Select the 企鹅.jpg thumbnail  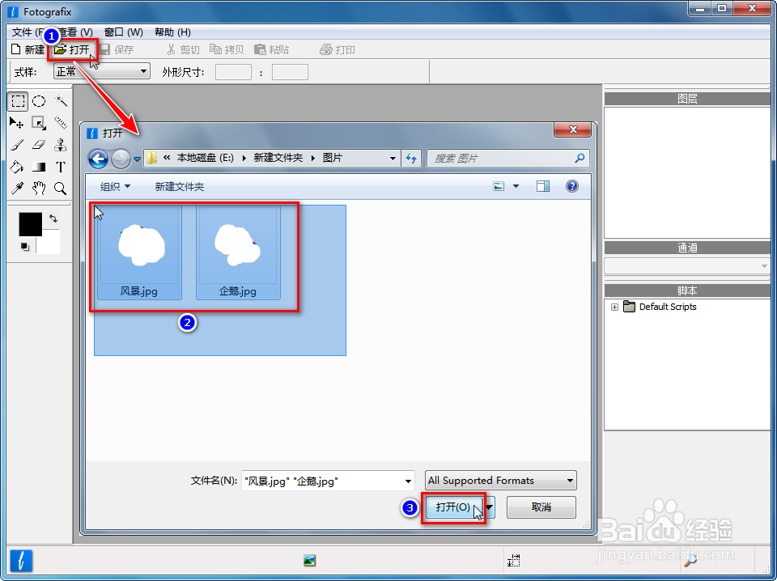[237, 247]
